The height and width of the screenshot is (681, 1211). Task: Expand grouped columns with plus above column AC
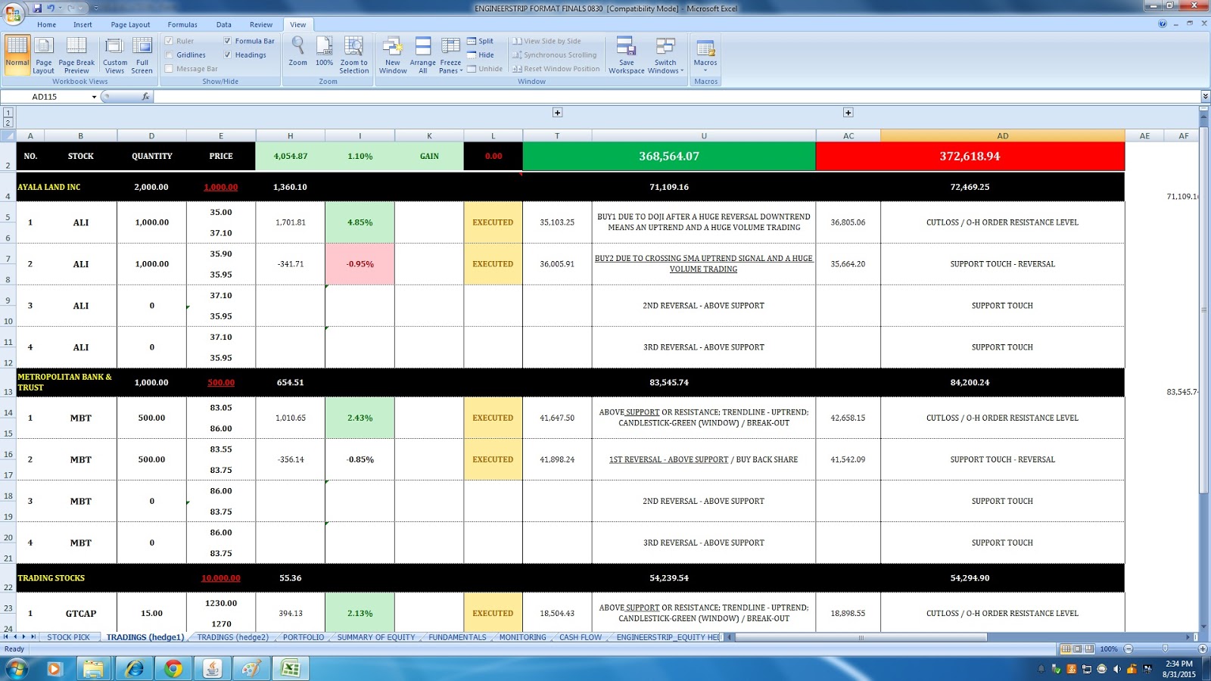pos(848,113)
